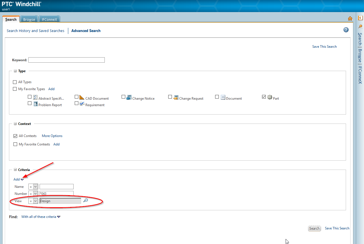Enable the Document type checkbox
The height and width of the screenshot is (244, 364).
pos(217,97)
